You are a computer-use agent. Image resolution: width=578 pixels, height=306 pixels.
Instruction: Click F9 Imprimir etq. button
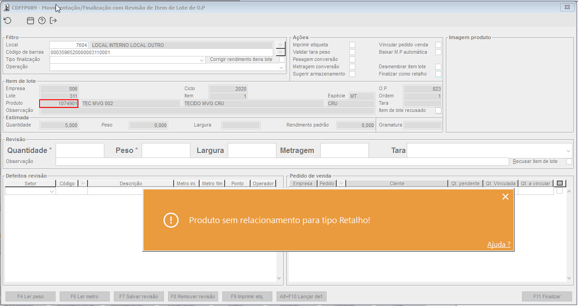(247, 296)
